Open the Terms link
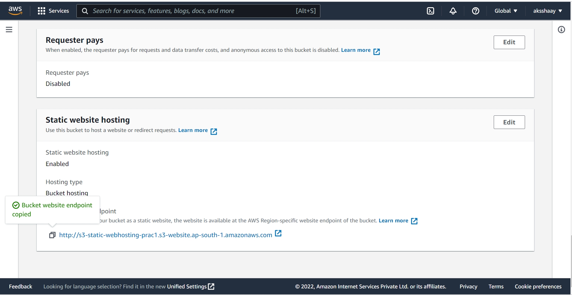The width and height of the screenshot is (572, 295). 496,286
